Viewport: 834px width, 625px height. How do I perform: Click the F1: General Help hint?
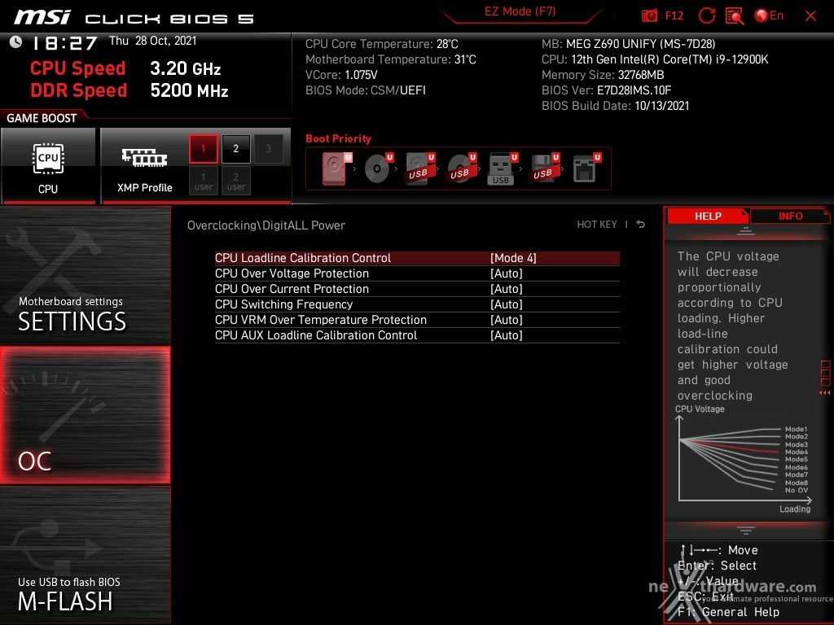coord(729,612)
